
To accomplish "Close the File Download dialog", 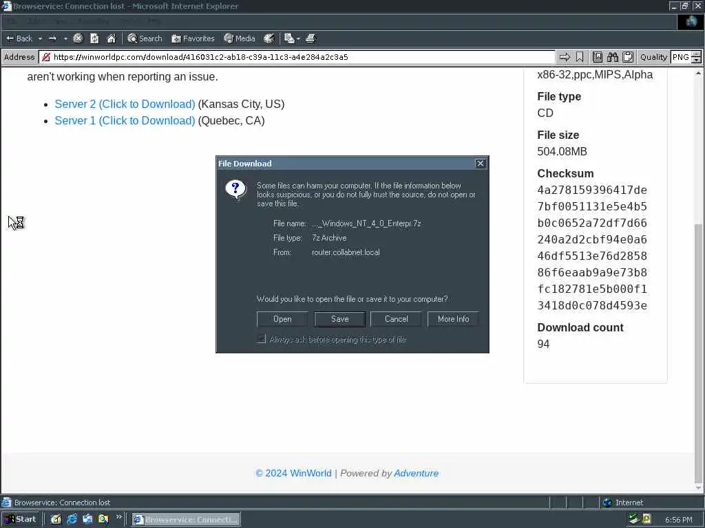I will [x=480, y=164].
